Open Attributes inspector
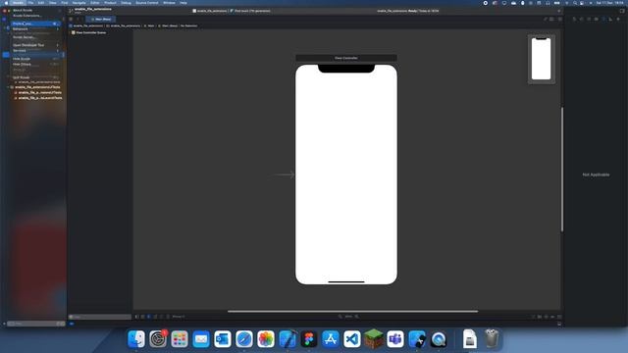 coord(603,19)
